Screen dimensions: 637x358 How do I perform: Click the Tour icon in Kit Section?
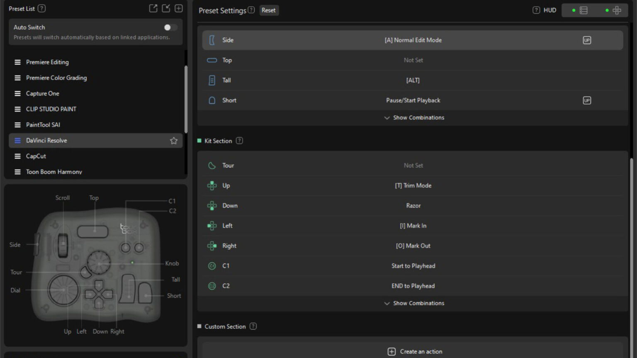212,165
